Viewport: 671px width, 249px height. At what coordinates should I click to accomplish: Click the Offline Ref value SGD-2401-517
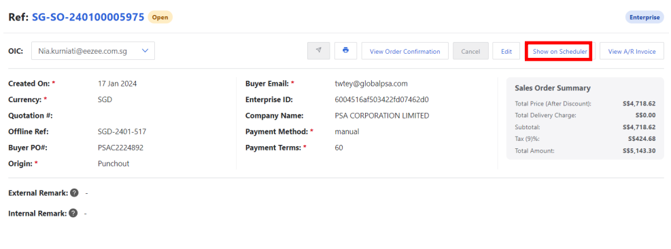click(122, 131)
